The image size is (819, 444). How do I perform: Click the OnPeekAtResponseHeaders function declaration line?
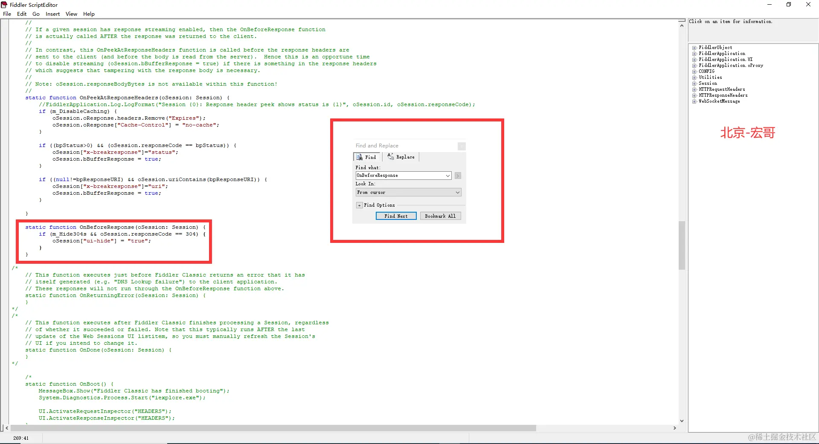click(128, 98)
